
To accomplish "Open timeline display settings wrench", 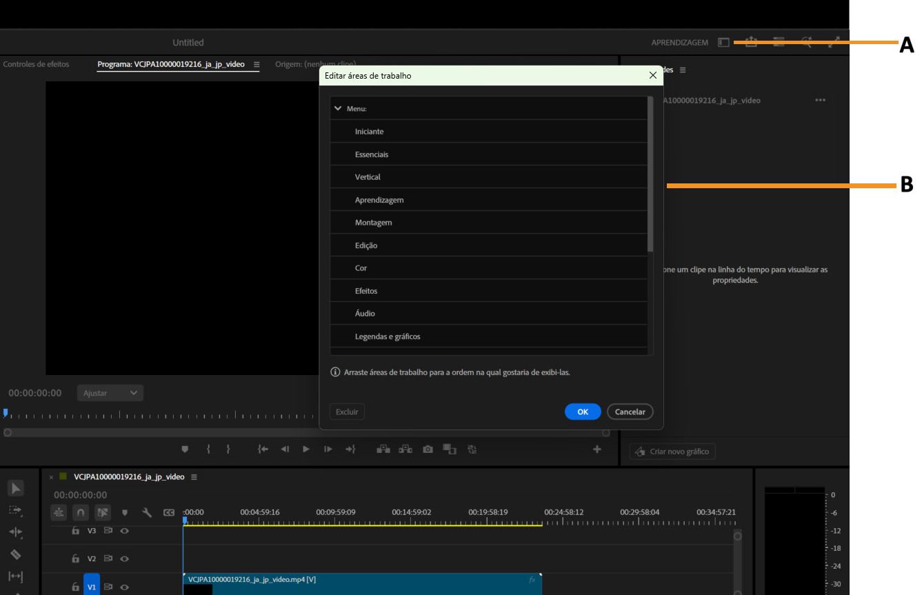I will pos(146,512).
